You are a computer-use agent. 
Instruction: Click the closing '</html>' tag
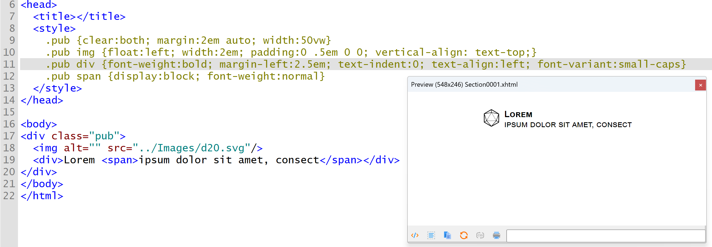point(42,196)
